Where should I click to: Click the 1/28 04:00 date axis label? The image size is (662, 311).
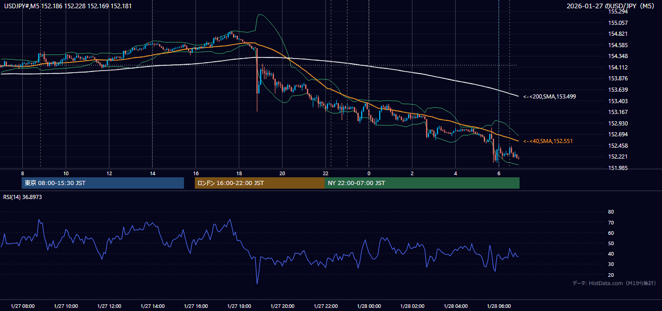tap(456, 306)
